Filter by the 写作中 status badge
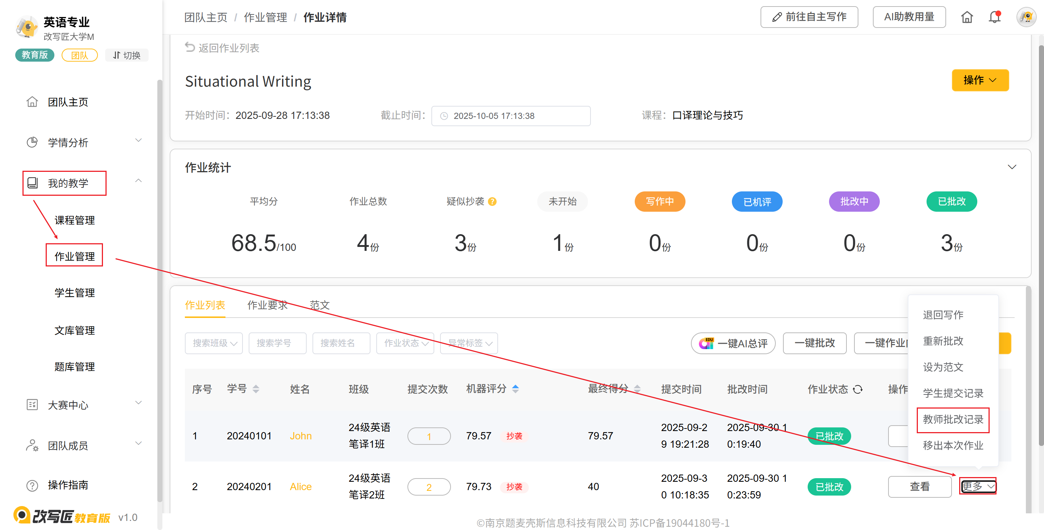This screenshot has height=530, width=1044. pos(659,202)
